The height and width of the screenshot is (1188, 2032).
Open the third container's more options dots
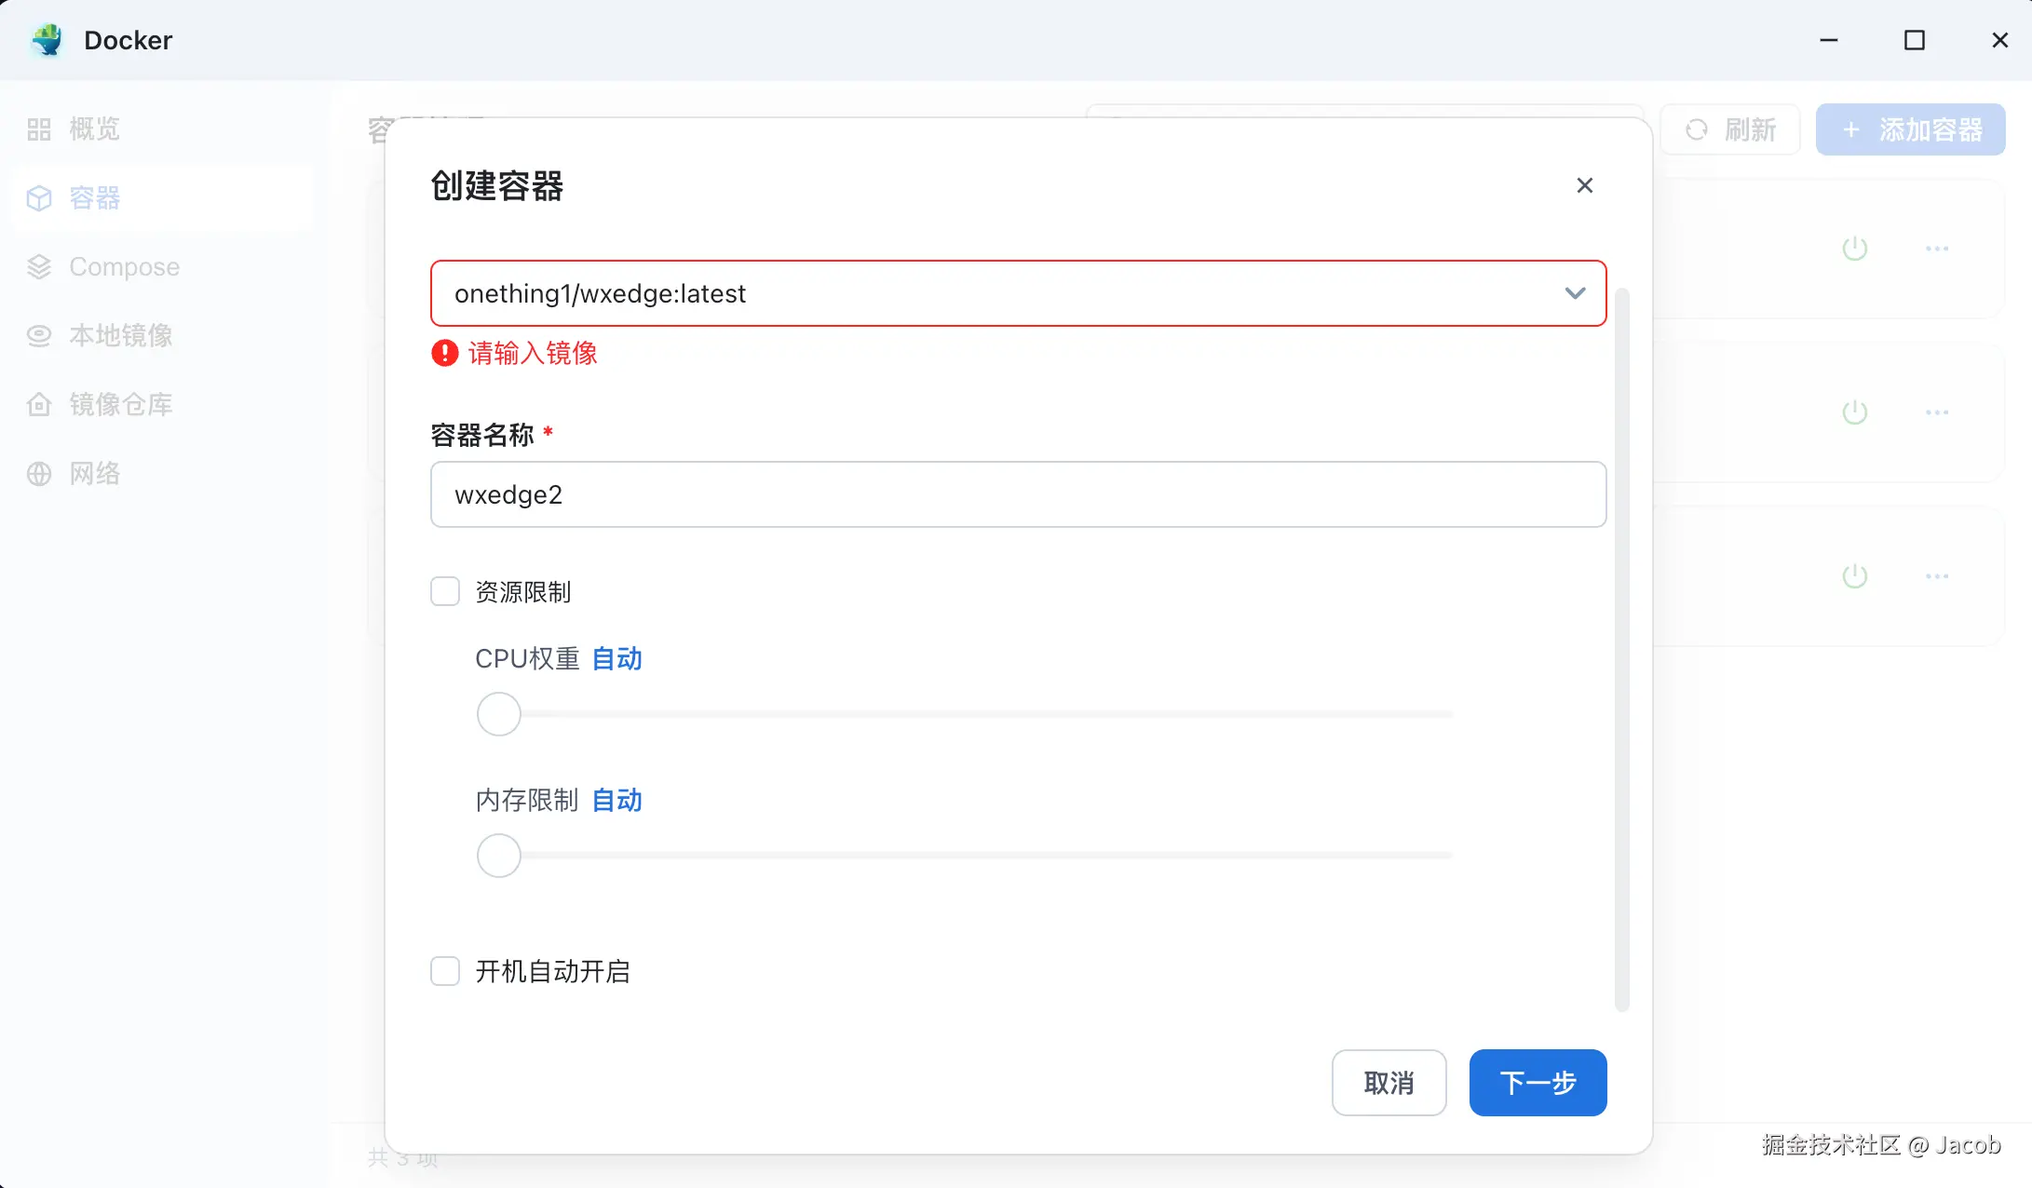pos(1937,576)
